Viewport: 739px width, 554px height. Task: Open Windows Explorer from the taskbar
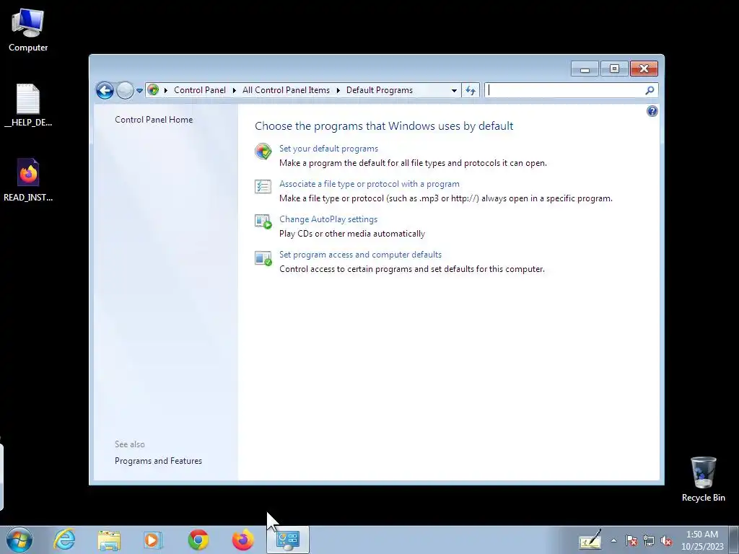tap(109, 540)
